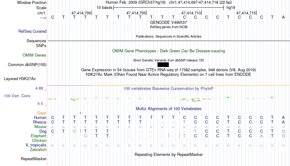Open the Layered H3K27Ac track label

click(x=20, y=79)
